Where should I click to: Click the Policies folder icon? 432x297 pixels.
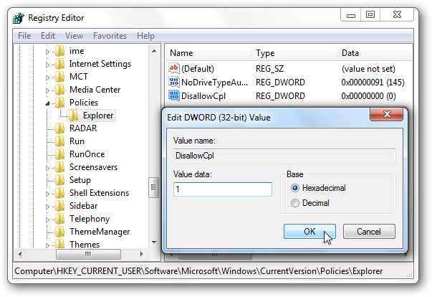click(59, 103)
